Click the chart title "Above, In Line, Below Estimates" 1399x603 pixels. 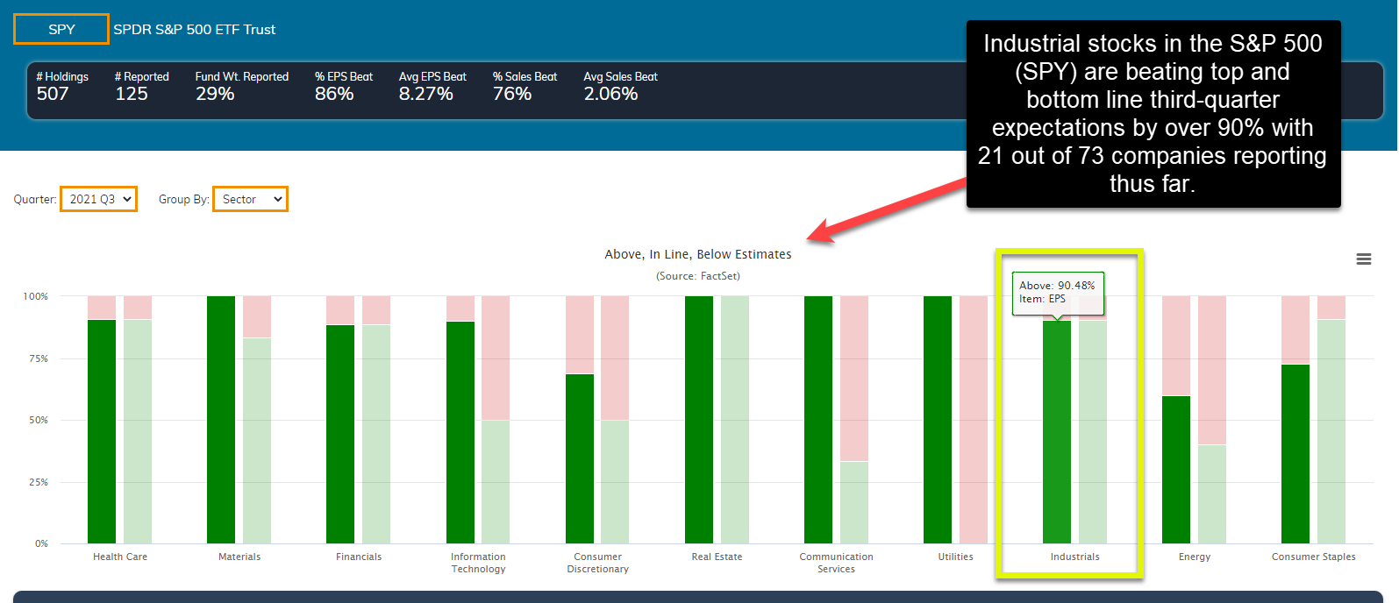point(698,254)
